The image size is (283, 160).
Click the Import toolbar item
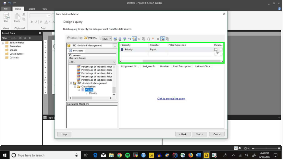91,38
